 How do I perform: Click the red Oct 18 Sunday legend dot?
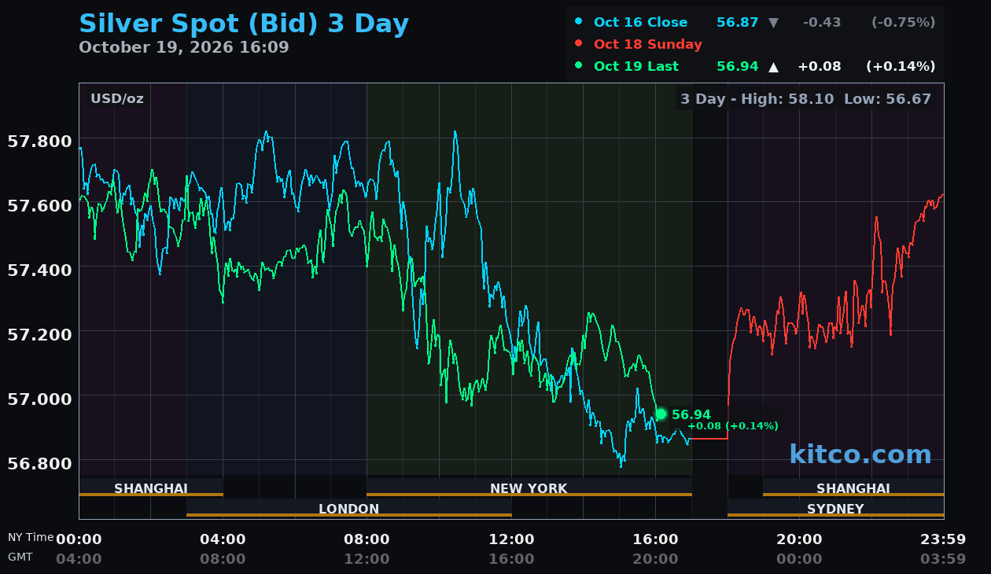click(579, 43)
